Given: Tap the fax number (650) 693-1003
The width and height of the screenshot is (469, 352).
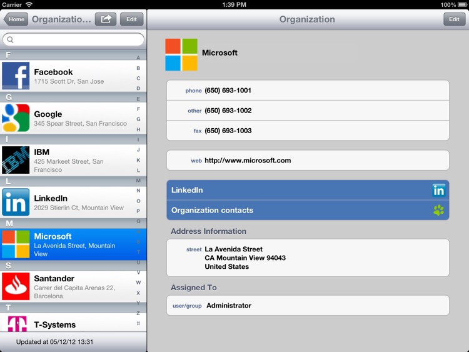Looking at the screenshot, I should [308, 131].
